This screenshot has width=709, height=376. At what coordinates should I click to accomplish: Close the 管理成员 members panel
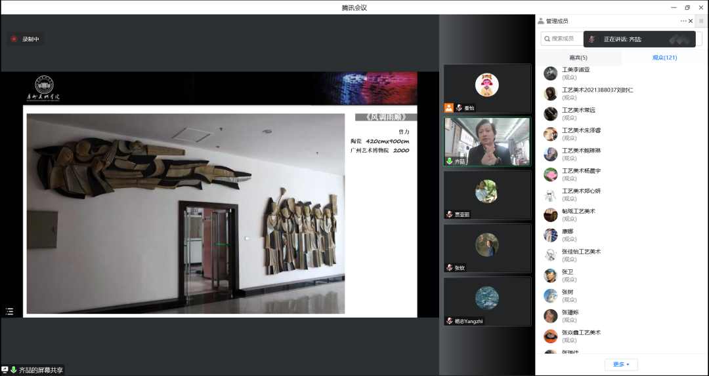(x=691, y=21)
